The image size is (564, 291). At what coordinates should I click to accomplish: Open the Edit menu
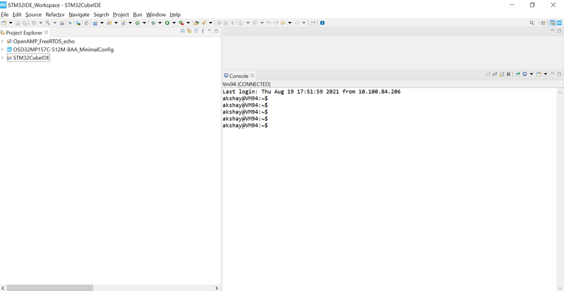[17, 15]
